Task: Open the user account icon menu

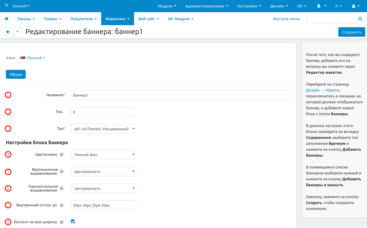Action: tap(355, 6)
